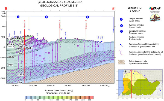Click the Space outside model hatched swatch
This screenshot has height=101, width=164.
121,62
